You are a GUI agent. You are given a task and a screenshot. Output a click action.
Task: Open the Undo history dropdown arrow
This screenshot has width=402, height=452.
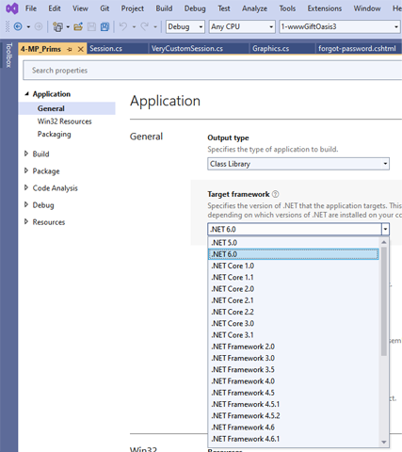134,27
